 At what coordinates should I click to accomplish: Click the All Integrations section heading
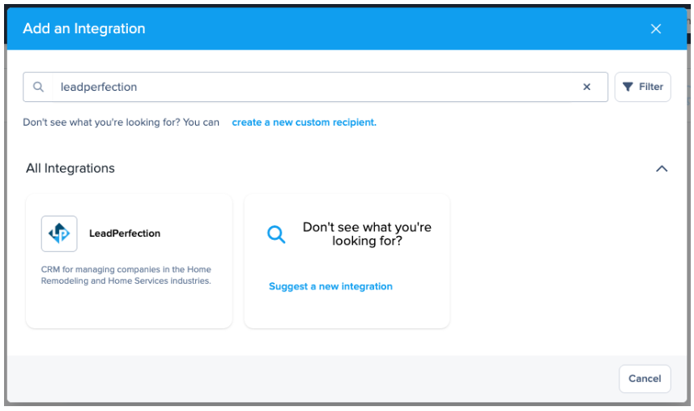pyautogui.click(x=70, y=169)
